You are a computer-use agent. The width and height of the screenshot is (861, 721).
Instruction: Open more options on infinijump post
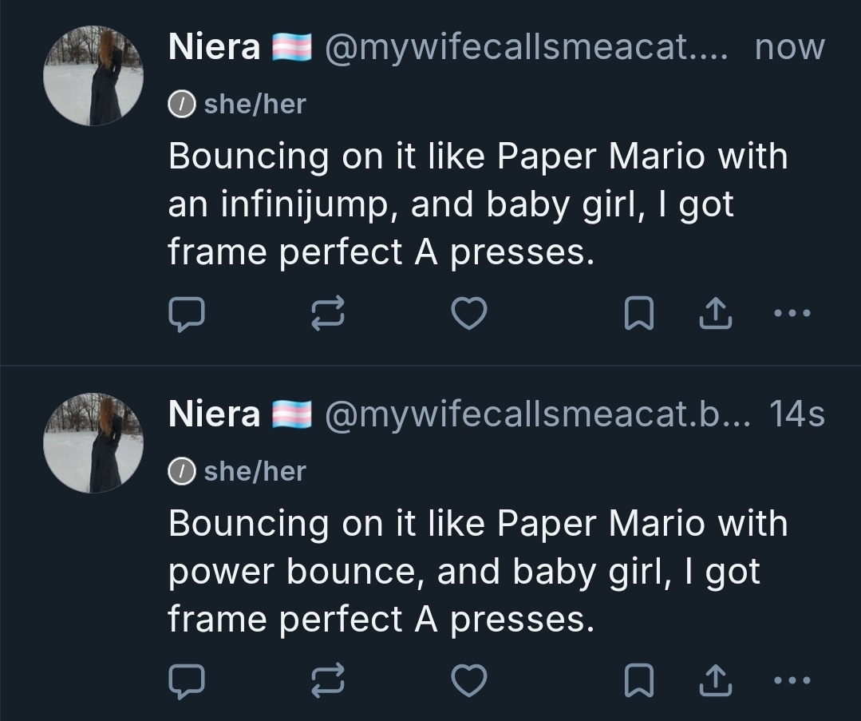792,314
